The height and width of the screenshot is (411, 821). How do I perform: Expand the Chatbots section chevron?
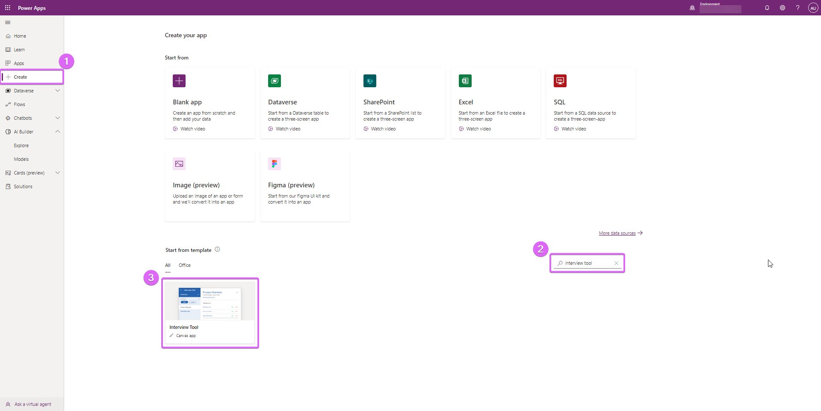click(58, 118)
